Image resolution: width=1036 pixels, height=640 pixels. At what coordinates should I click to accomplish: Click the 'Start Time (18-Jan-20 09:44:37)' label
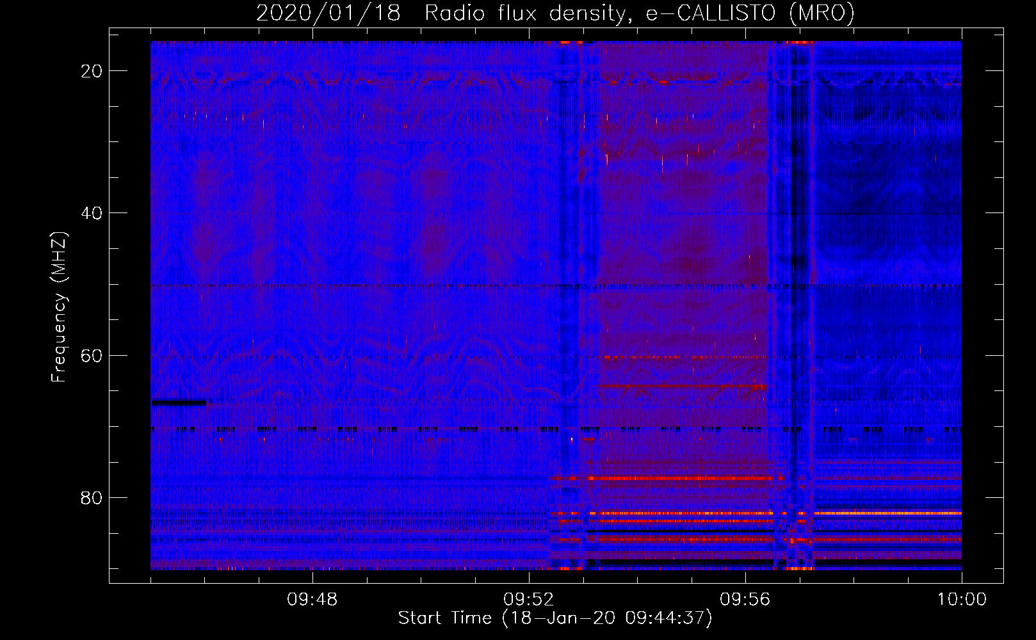(555, 618)
